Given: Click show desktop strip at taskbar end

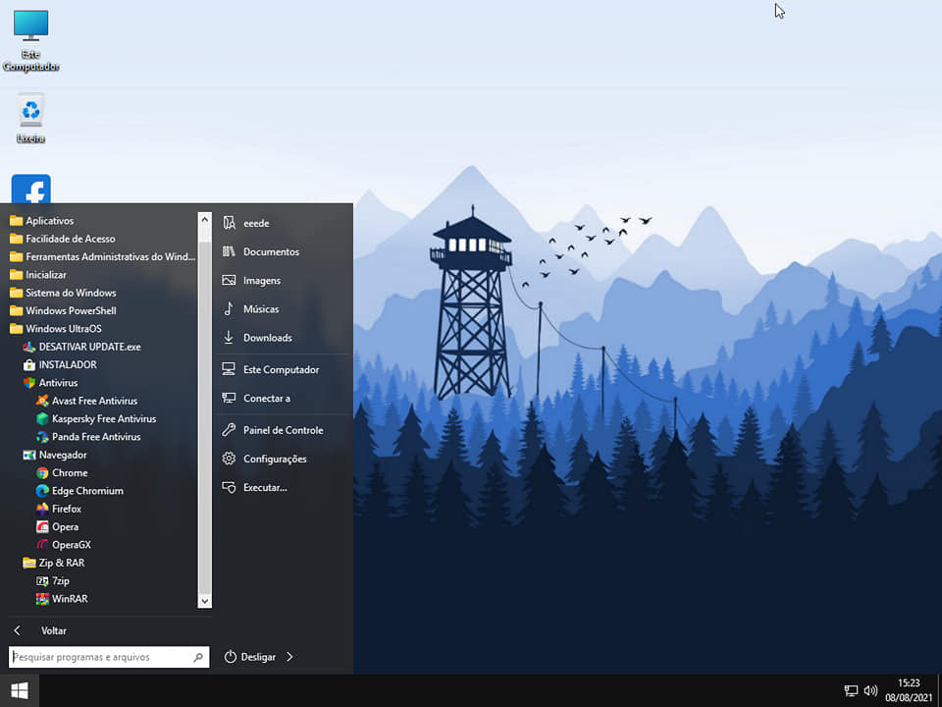Looking at the screenshot, I should tap(940, 690).
